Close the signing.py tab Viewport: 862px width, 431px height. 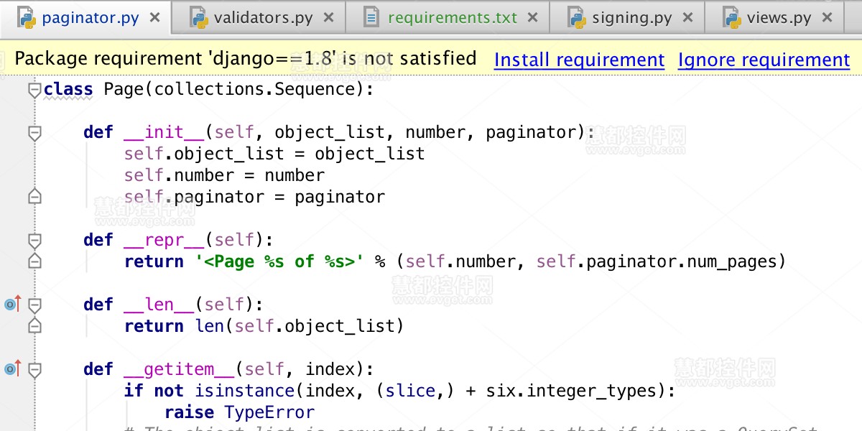687,18
